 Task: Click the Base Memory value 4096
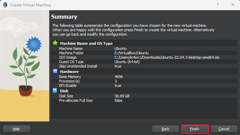coord(118,77)
